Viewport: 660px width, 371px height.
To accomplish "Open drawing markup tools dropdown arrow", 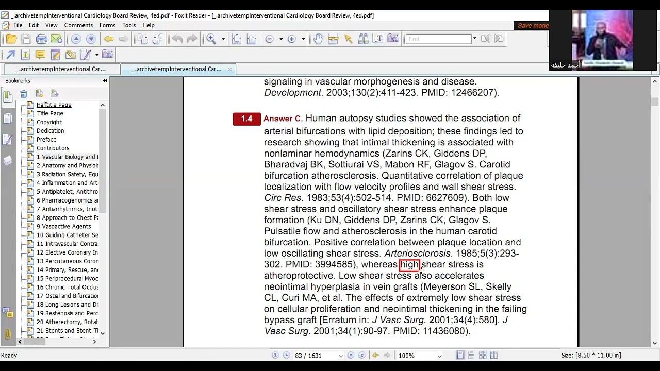I will point(96,55).
